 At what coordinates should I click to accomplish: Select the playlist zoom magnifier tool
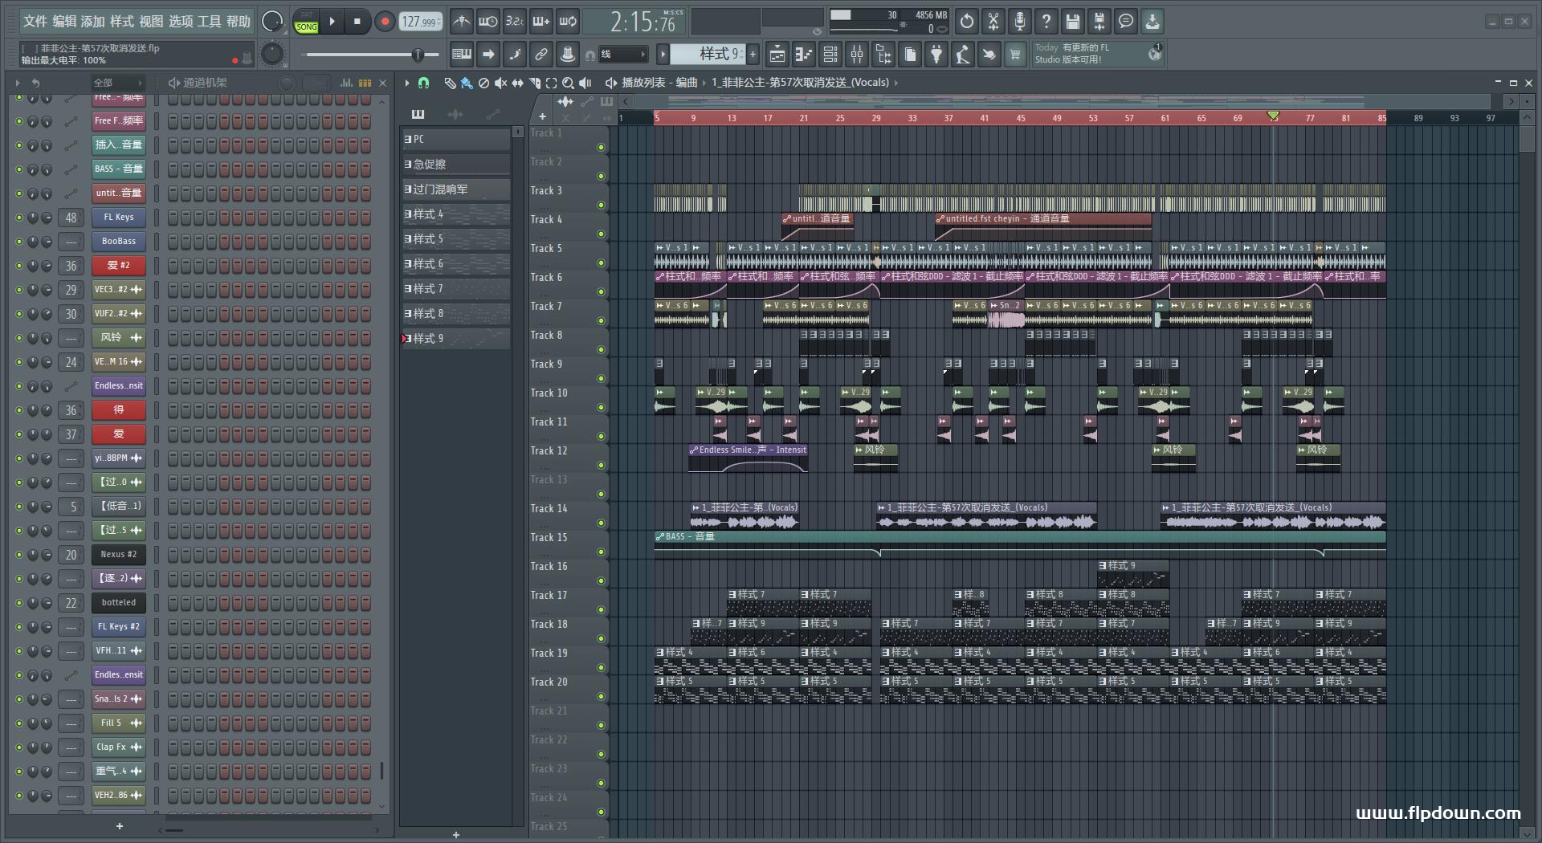(568, 83)
